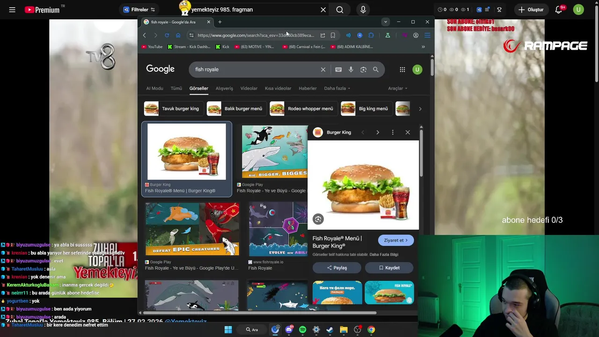Image resolution: width=599 pixels, height=337 pixels.
Task: Open Google on-screen keyboard input tool
Action: pyautogui.click(x=338, y=69)
